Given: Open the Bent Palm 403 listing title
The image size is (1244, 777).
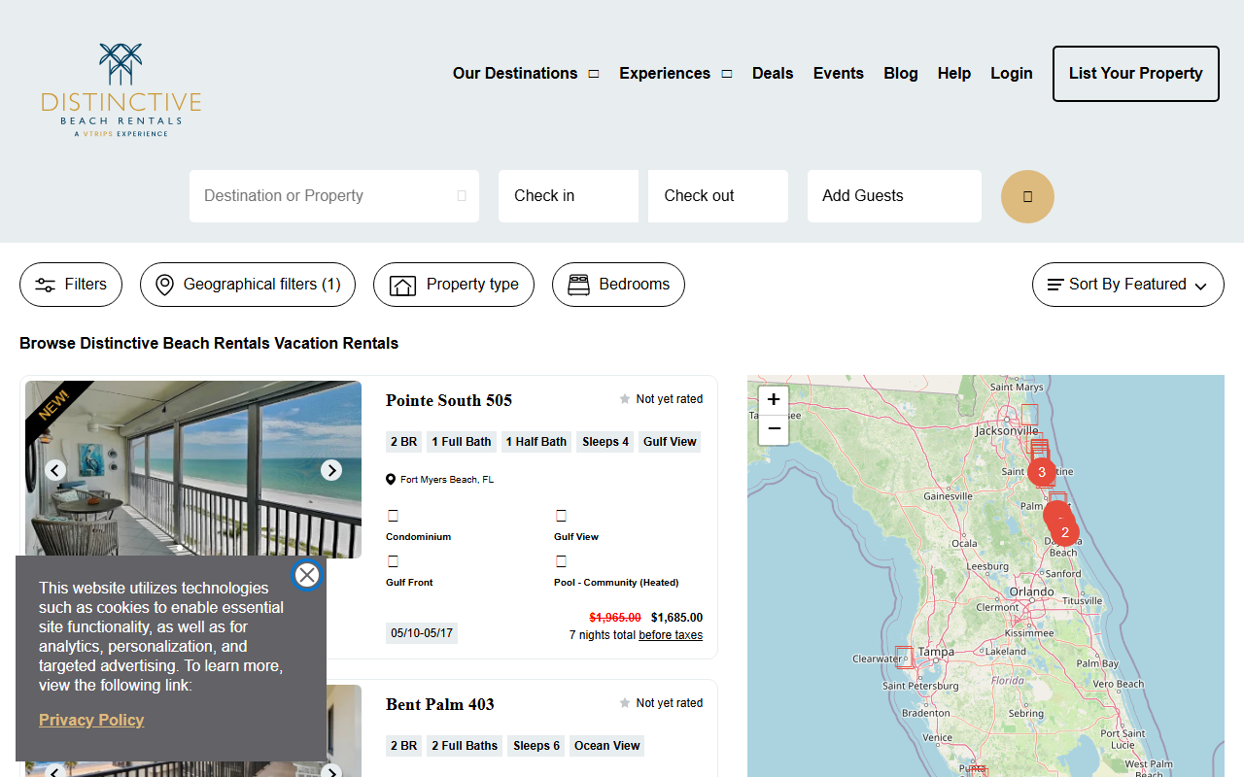Looking at the screenshot, I should pyautogui.click(x=440, y=704).
